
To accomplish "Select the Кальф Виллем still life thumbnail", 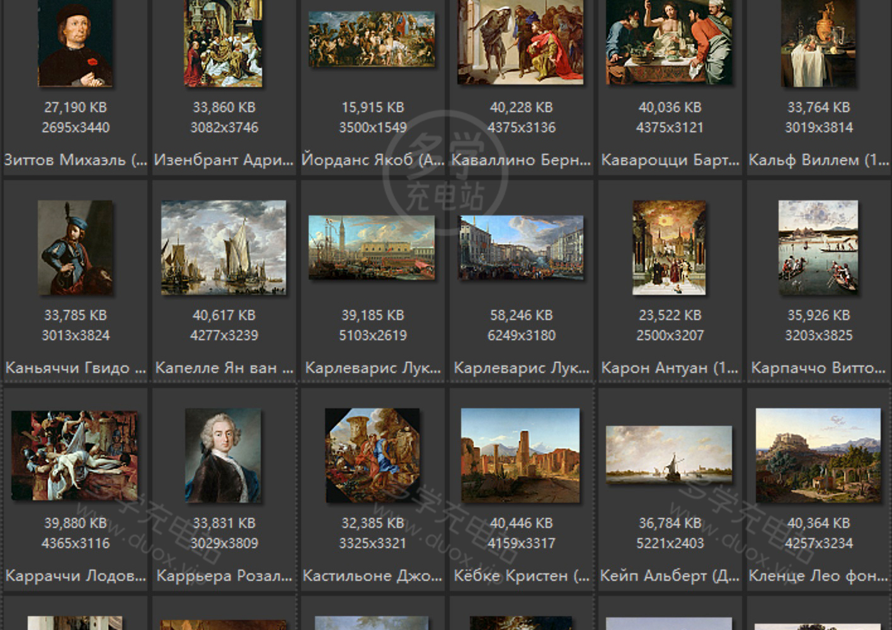I will [x=818, y=43].
